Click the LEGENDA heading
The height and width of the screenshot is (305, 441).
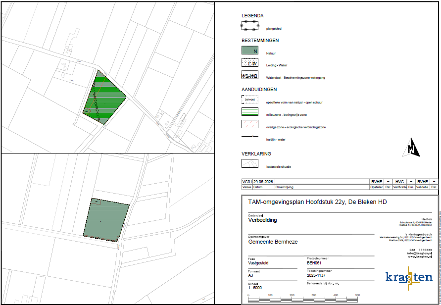252,16
